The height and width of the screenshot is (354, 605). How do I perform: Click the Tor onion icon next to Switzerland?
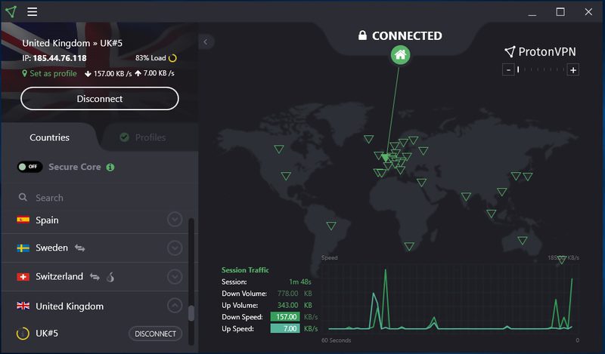pyautogui.click(x=110, y=276)
